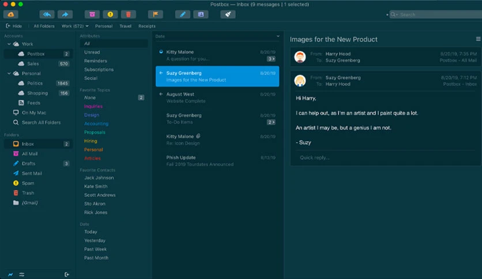Filter messages by Today

(x=91, y=232)
